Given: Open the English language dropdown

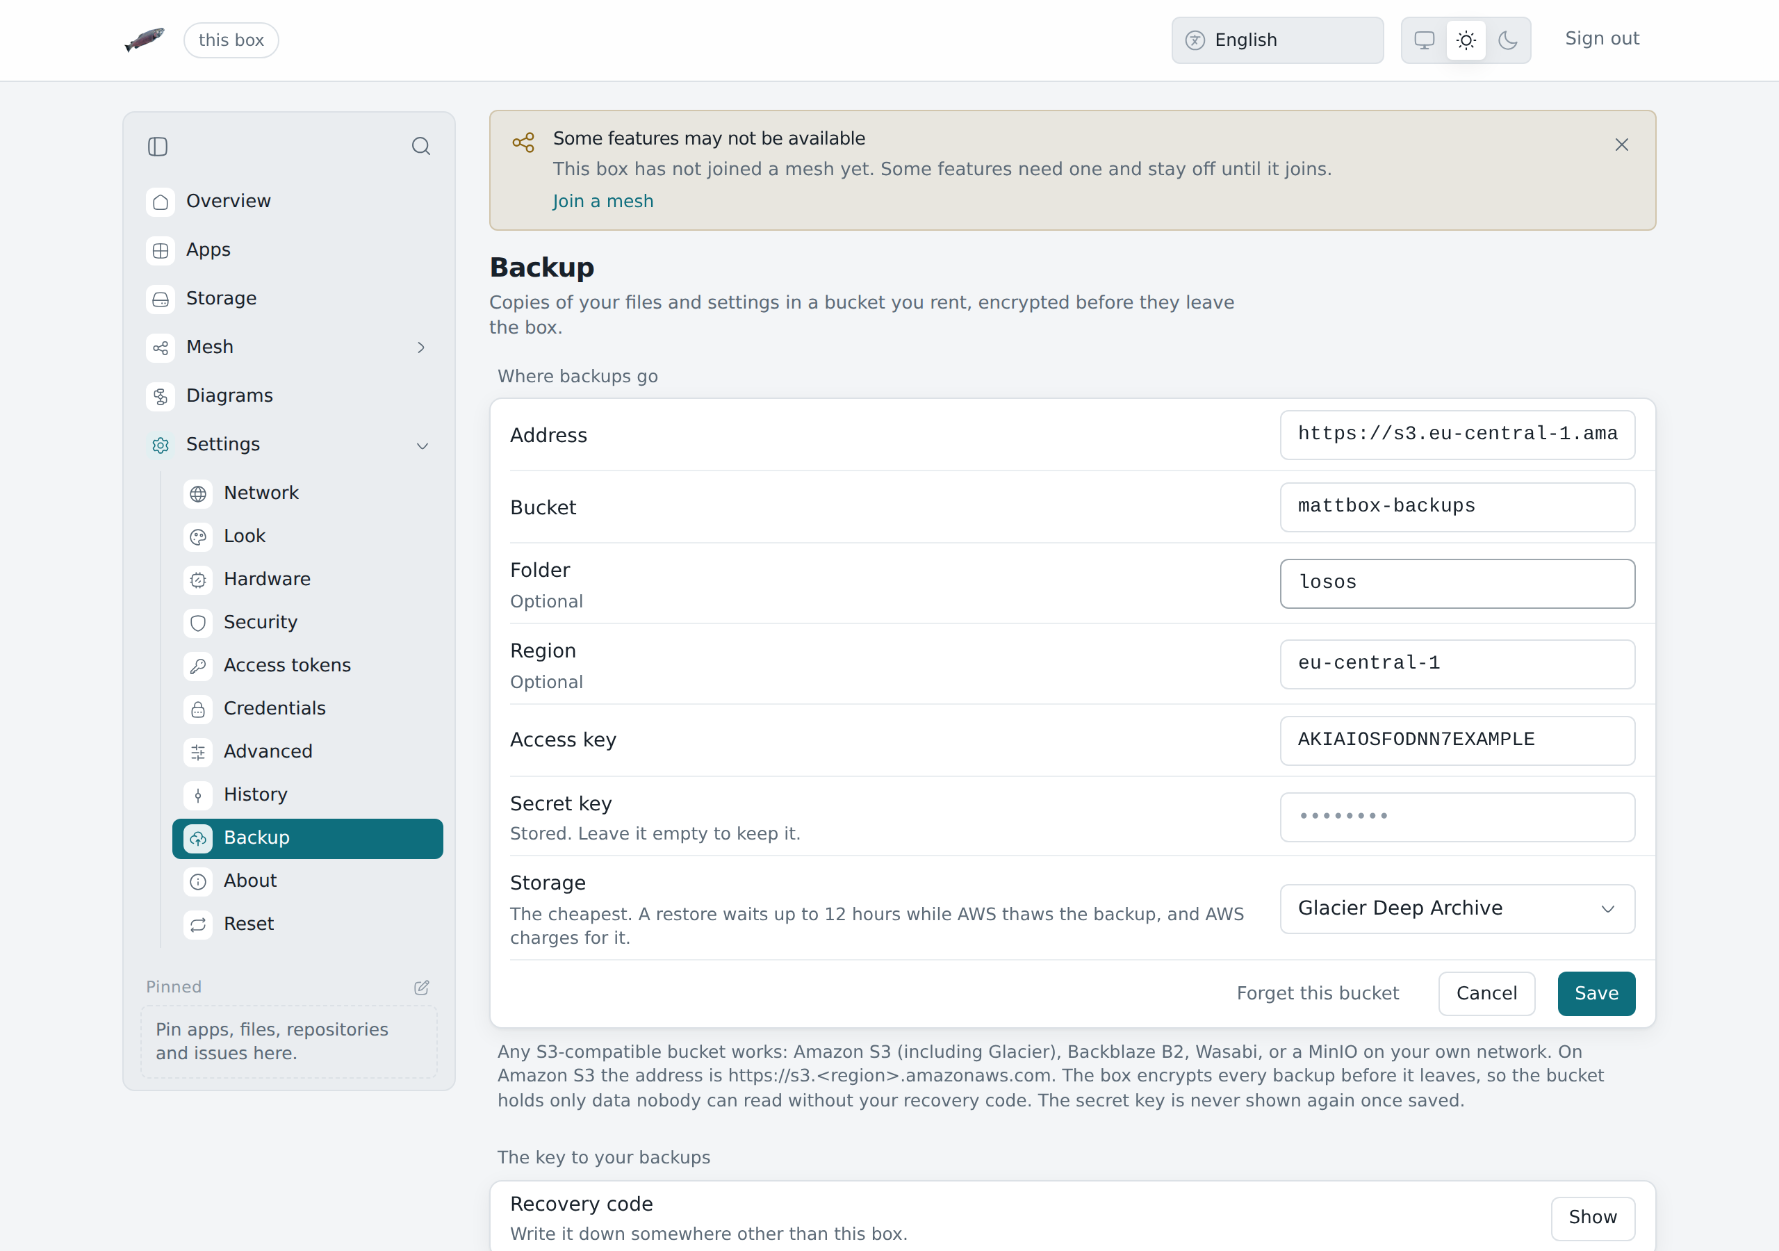Looking at the screenshot, I should pyautogui.click(x=1277, y=40).
